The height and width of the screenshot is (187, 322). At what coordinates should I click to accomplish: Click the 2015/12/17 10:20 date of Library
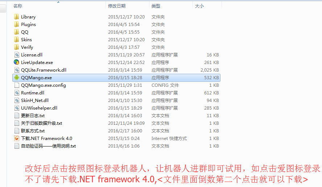pyautogui.click(x=126, y=17)
